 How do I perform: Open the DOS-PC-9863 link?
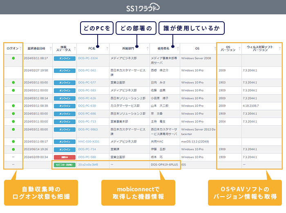(88, 129)
